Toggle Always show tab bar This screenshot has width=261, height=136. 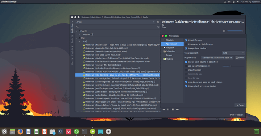click(186, 49)
